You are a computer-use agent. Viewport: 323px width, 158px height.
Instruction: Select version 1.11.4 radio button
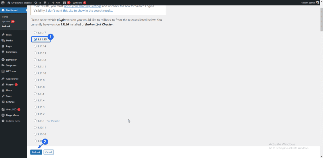coord(35,100)
